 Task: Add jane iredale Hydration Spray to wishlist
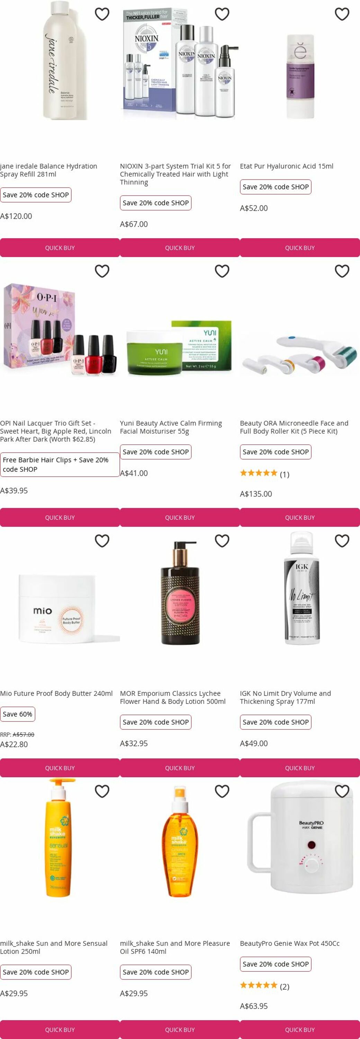(x=102, y=14)
